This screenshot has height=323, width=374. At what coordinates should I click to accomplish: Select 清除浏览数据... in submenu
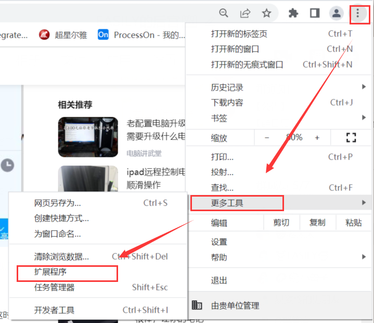[x=98, y=256]
